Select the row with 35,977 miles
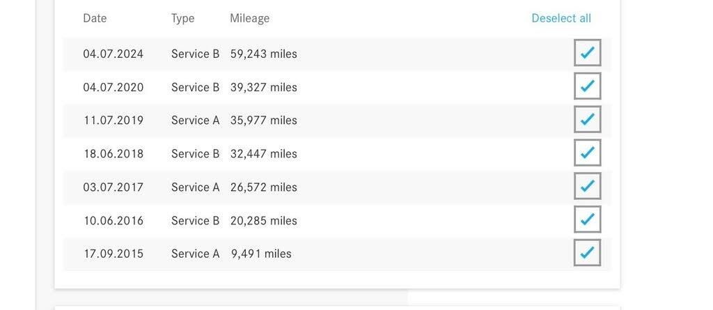The width and height of the screenshot is (713, 310). click(x=337, y=121)
